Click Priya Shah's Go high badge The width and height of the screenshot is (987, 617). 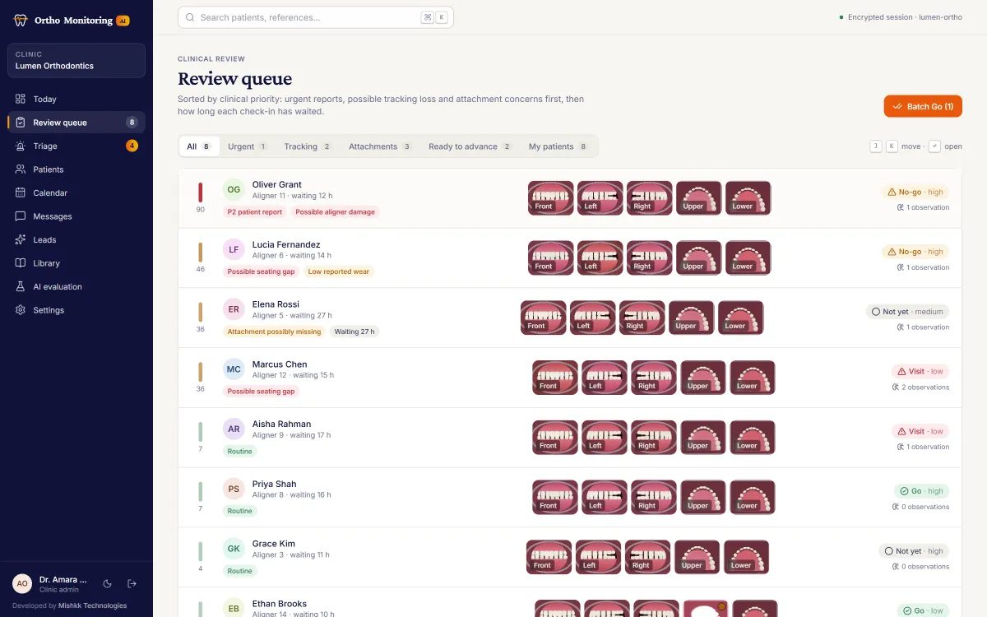click(x=921, y=491)
